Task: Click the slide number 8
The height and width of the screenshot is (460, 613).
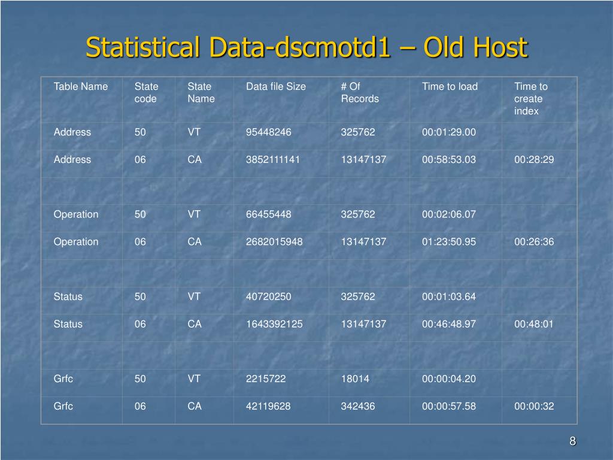Action: (x=573, y=441)
